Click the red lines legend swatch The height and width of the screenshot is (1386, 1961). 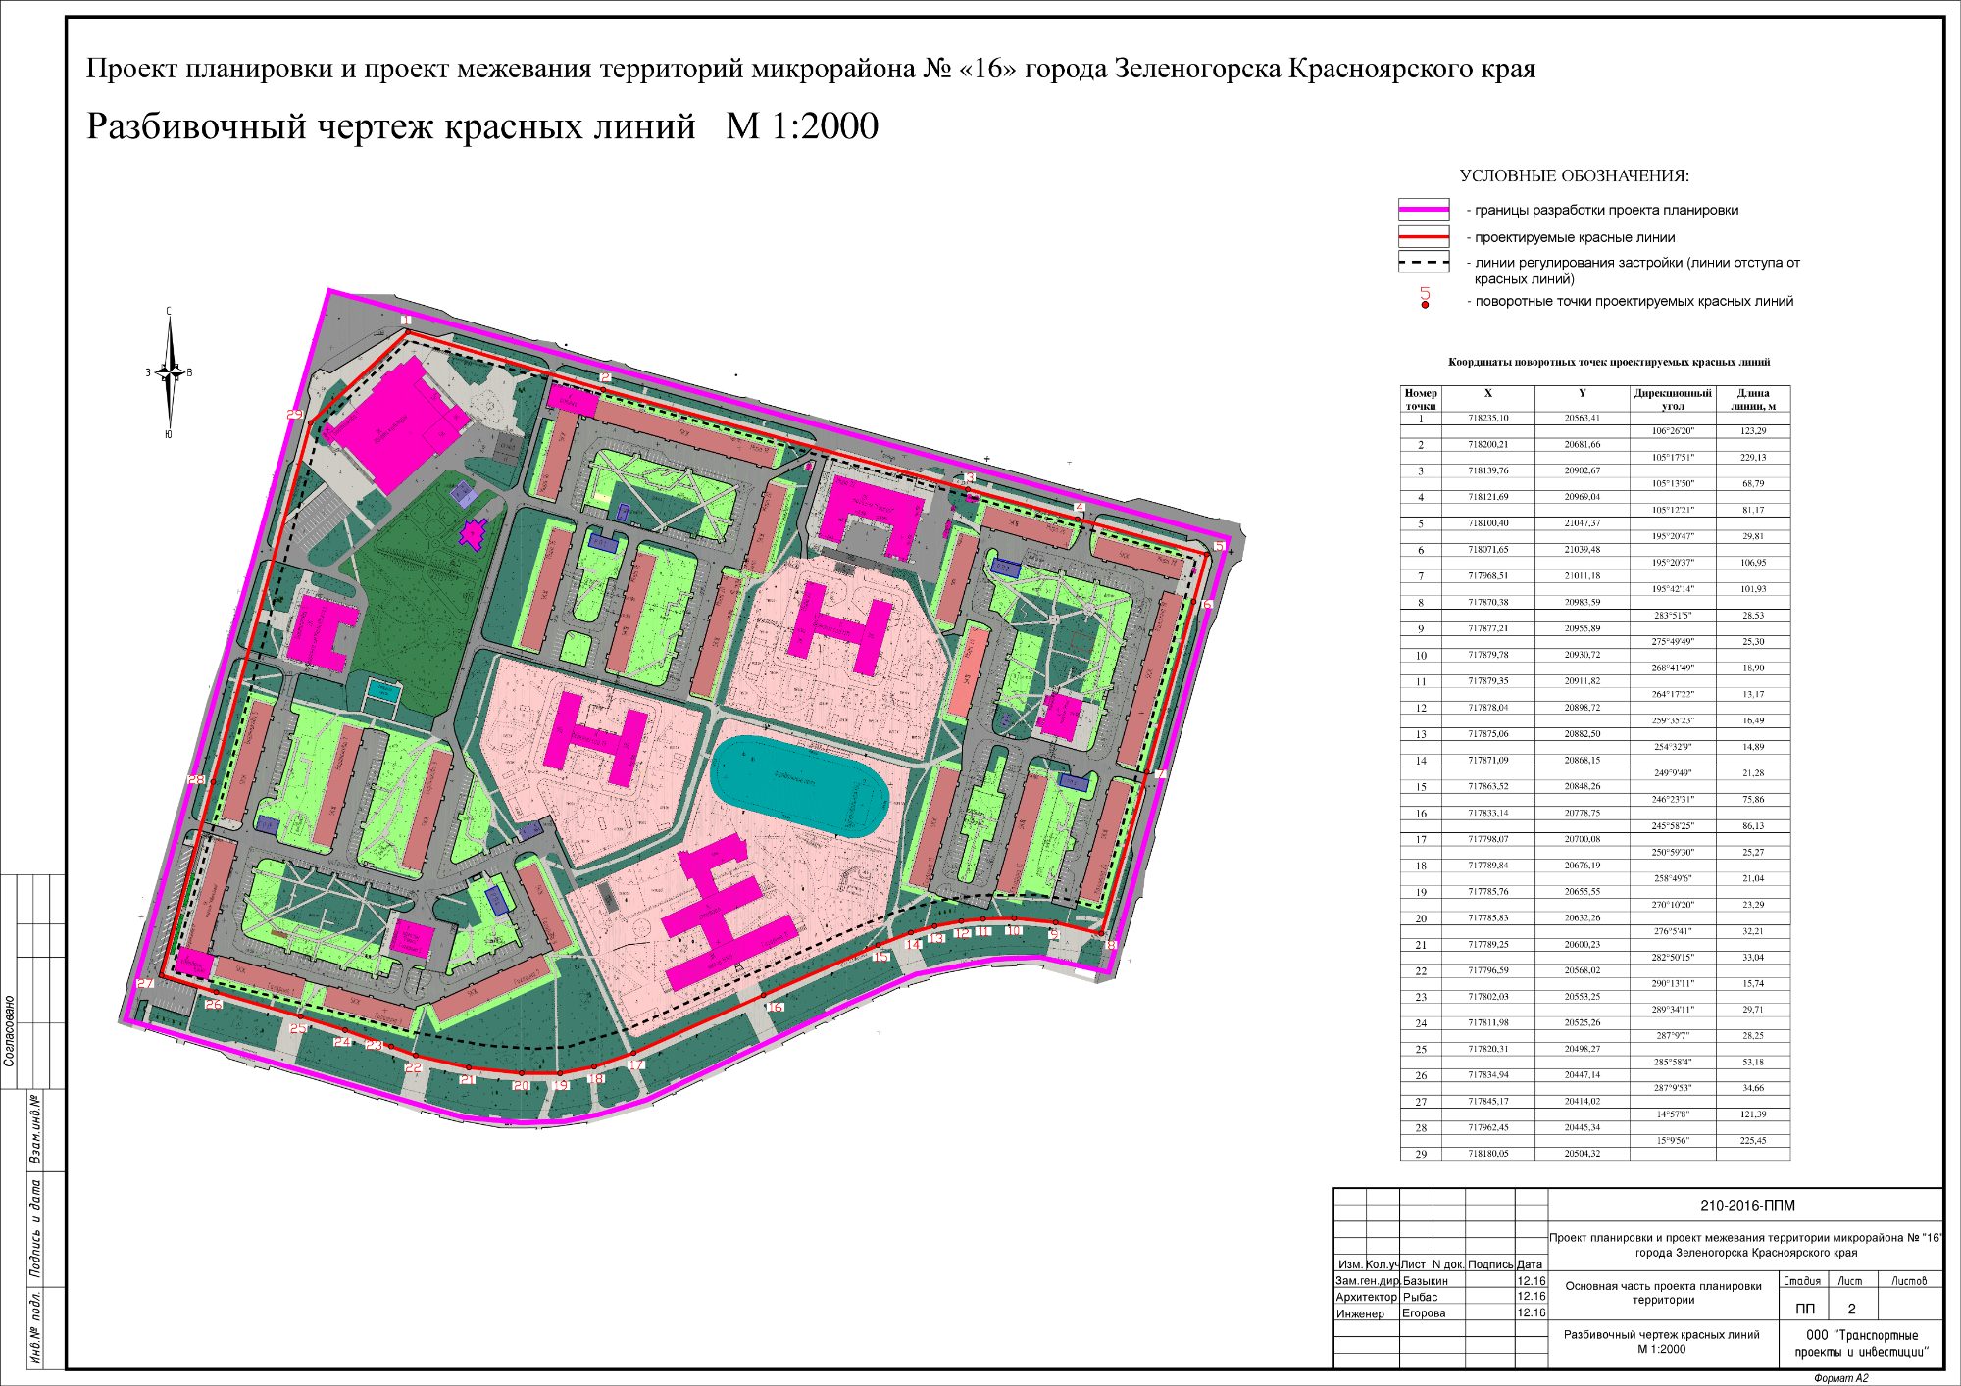click(1423, 237)
